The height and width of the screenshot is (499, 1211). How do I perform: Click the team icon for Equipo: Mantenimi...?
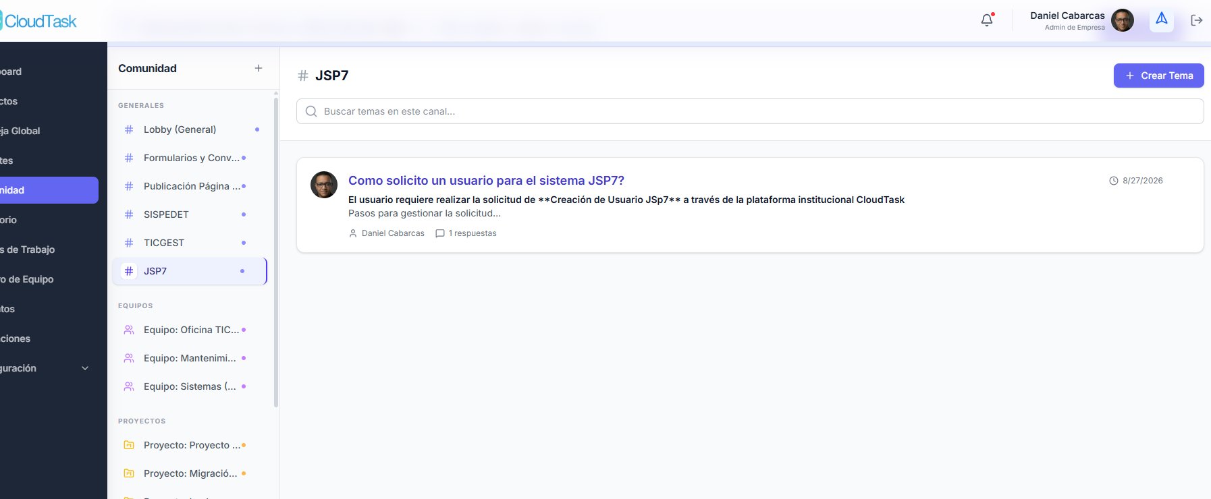(x=129, y=358)
